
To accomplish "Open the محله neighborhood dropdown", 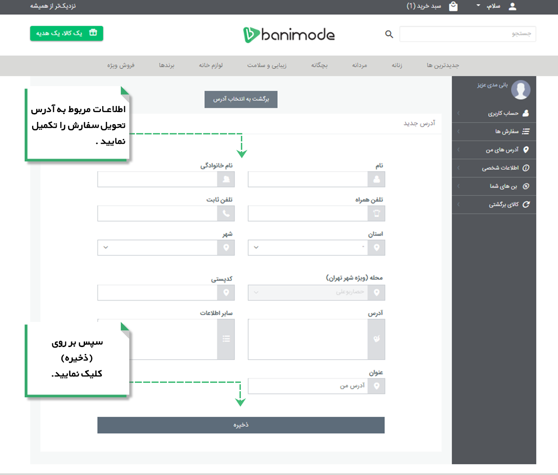I will (x=308, y=292).
